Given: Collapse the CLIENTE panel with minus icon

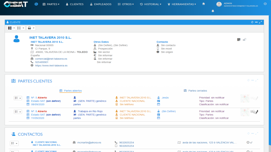Looking at the screenshot, I should [x=256, y=22].
